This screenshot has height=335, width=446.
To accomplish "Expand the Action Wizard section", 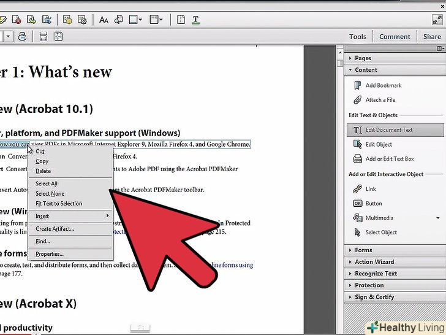I will pos(395,262).
